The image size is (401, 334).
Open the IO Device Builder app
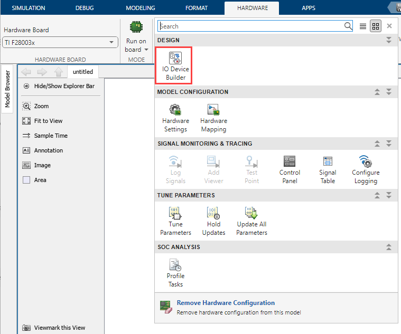pos(175,65)
